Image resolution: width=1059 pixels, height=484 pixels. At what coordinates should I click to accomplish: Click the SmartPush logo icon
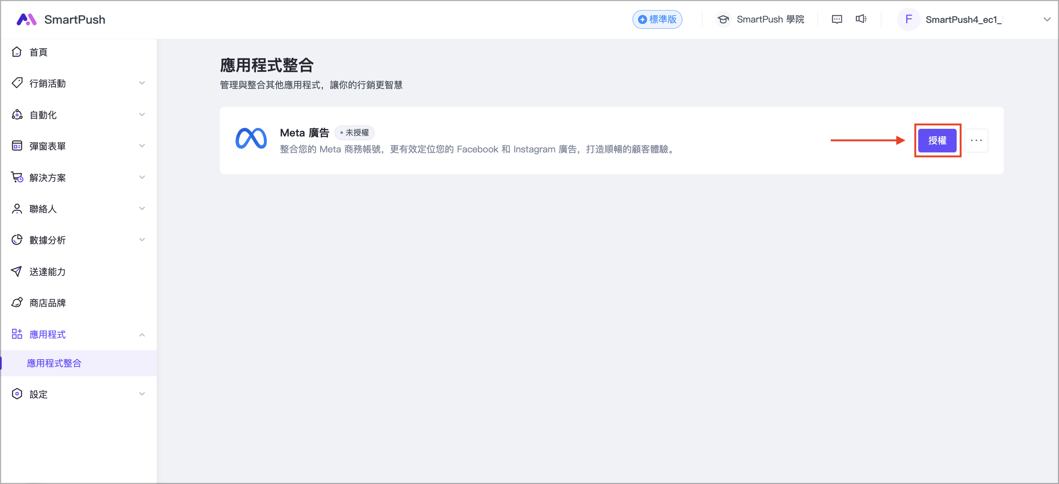(26, 19)
